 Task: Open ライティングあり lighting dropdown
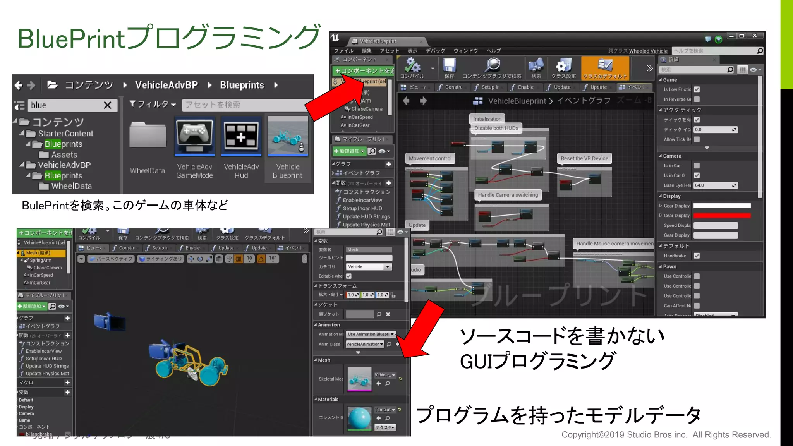tap(160, 259)
